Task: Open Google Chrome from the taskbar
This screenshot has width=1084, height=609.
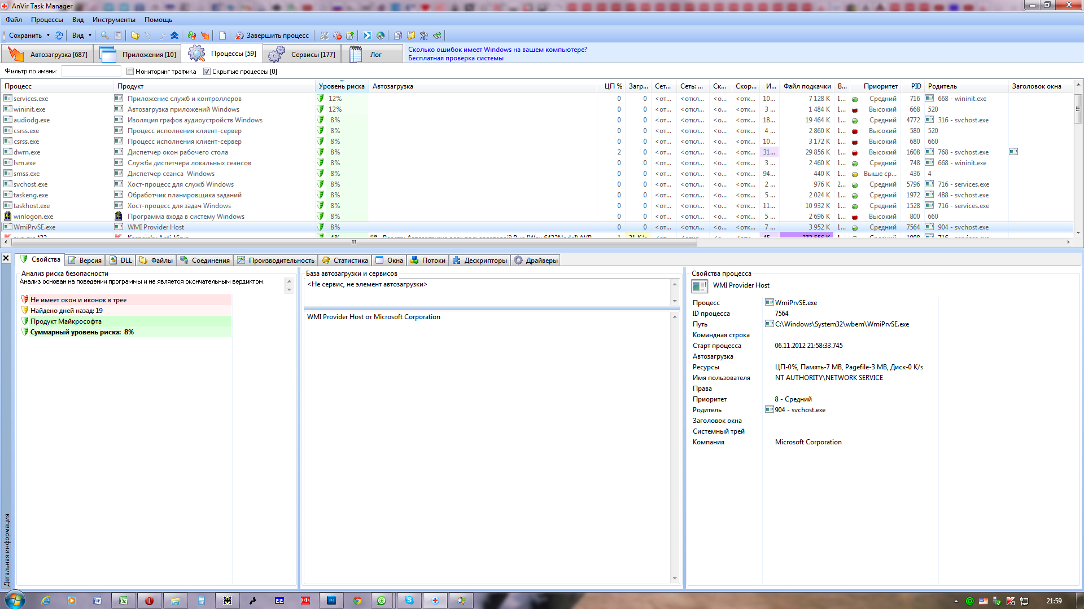Action: [357, 601]
